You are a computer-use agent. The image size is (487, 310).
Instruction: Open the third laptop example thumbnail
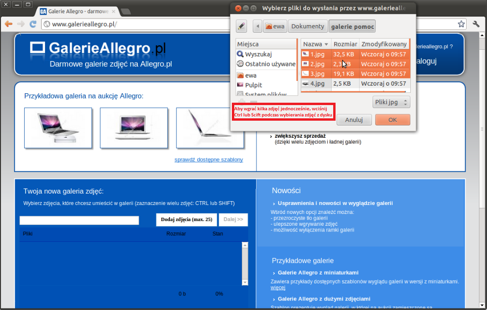[210, 128]
